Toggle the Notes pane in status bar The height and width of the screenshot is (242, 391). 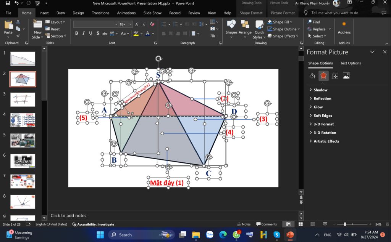coord(243,224)
